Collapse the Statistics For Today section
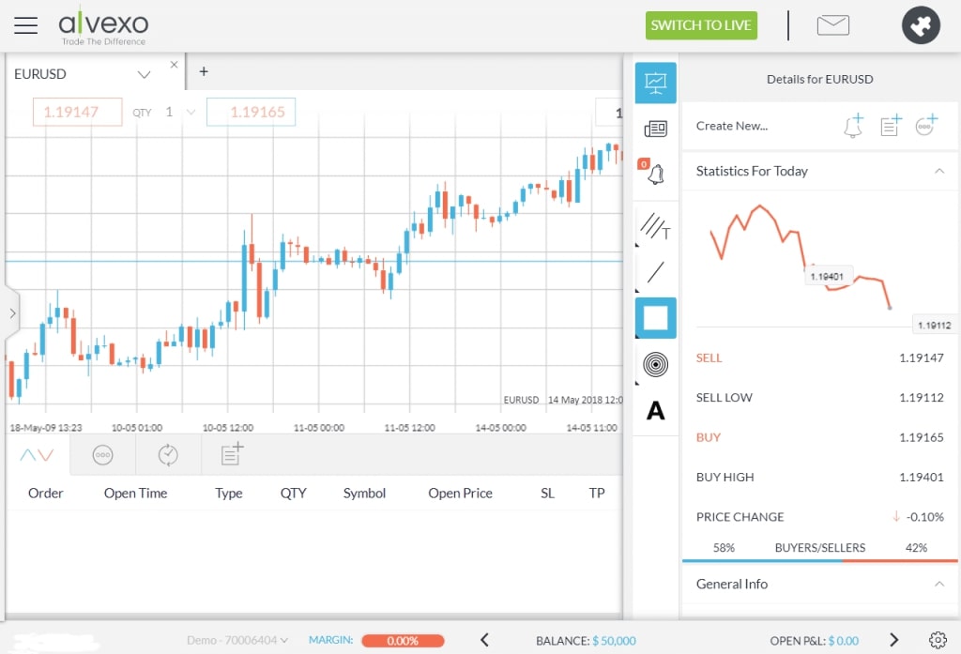Image resolution: width=961 pixels, height=654 pixels. 938,171
